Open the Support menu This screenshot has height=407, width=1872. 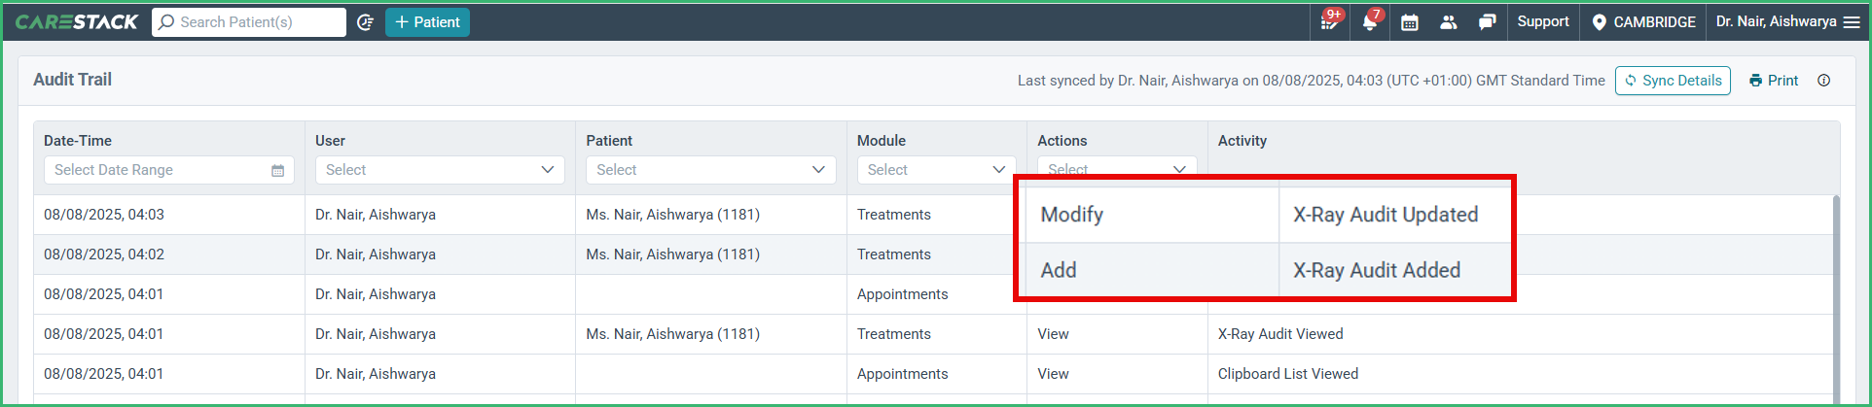tap(1543, 21)
